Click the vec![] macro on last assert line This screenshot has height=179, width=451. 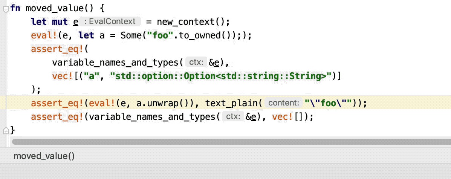[x=290, y=117]
